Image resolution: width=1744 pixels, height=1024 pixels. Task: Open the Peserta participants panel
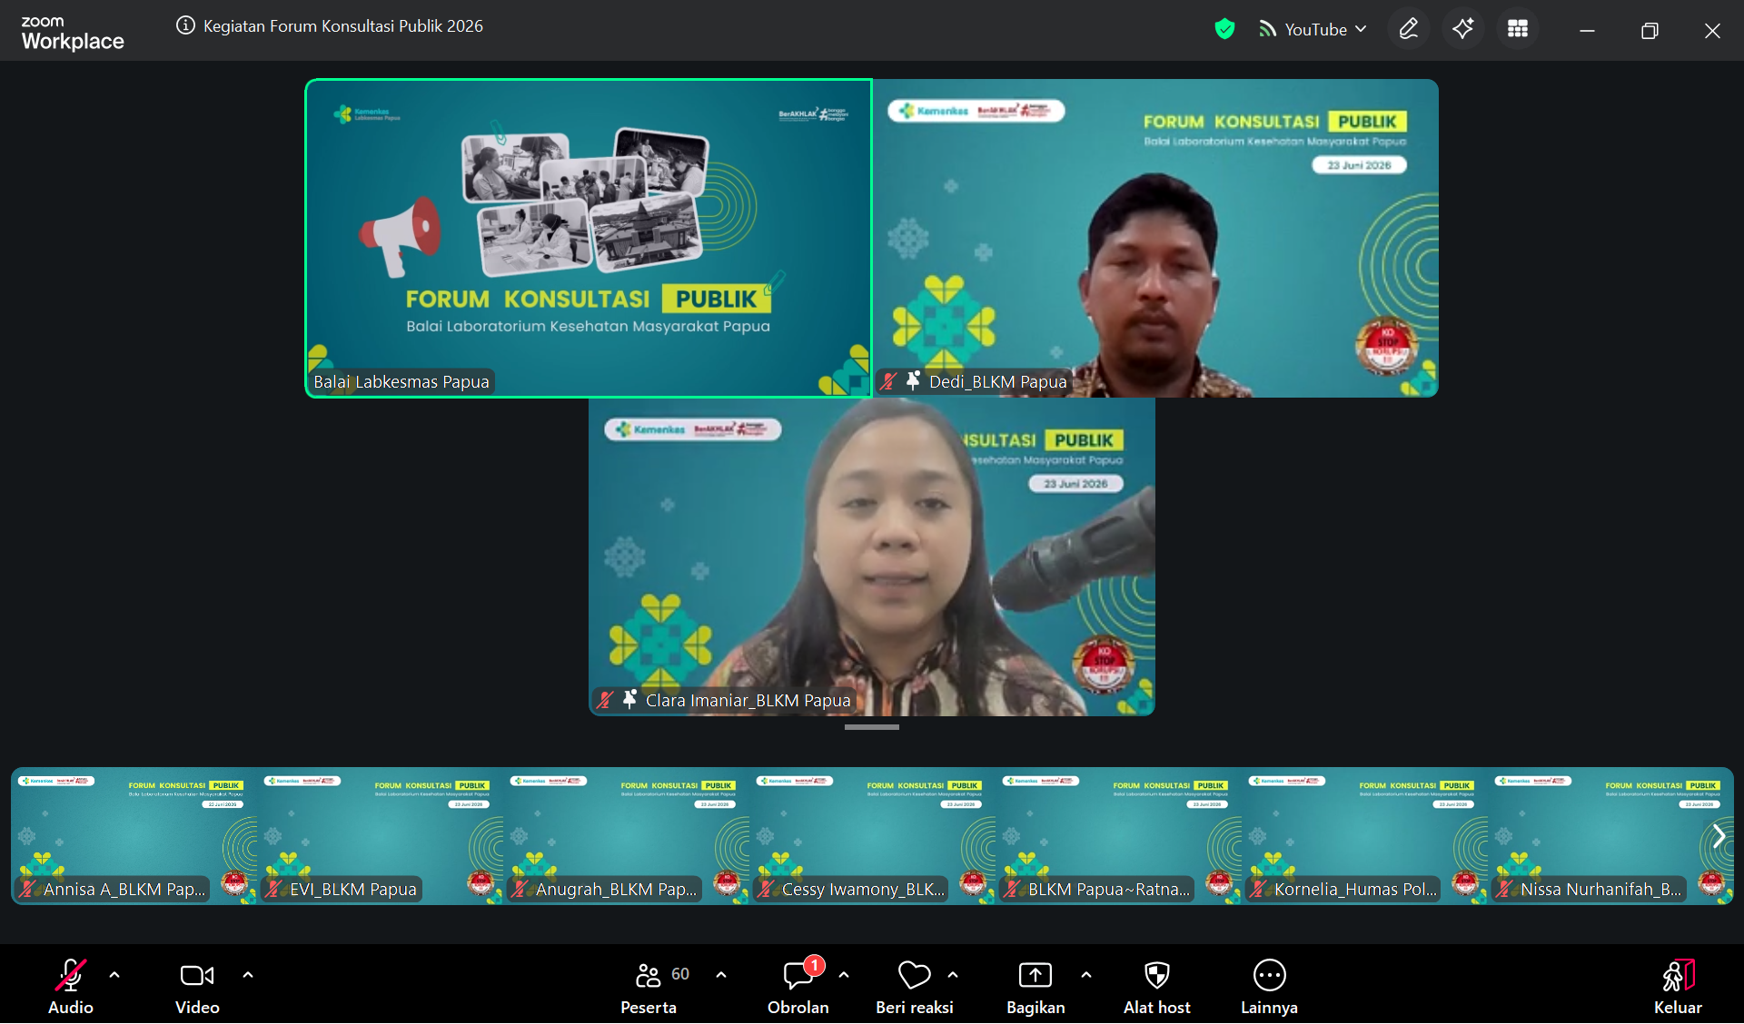pyautogui.click(x=649, y=986)
